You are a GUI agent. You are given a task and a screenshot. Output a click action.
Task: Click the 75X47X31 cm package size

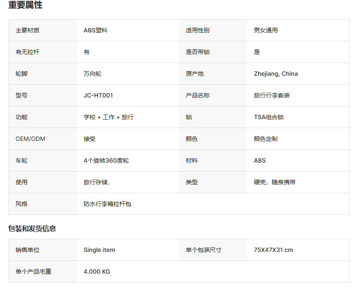point(273,250)
